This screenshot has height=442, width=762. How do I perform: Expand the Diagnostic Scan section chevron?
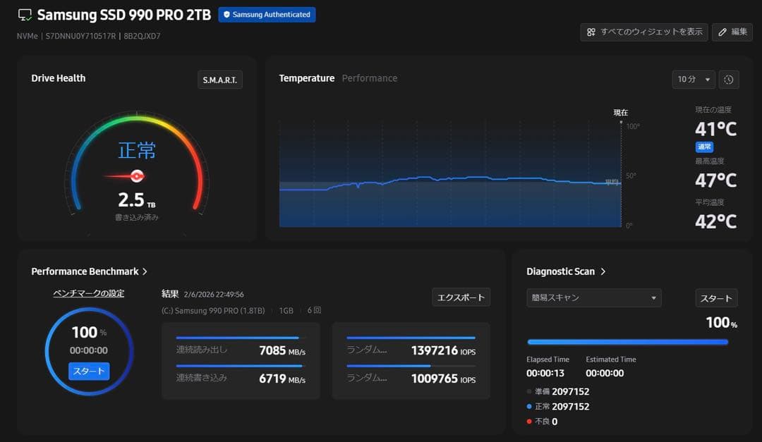tap(603, 271)
